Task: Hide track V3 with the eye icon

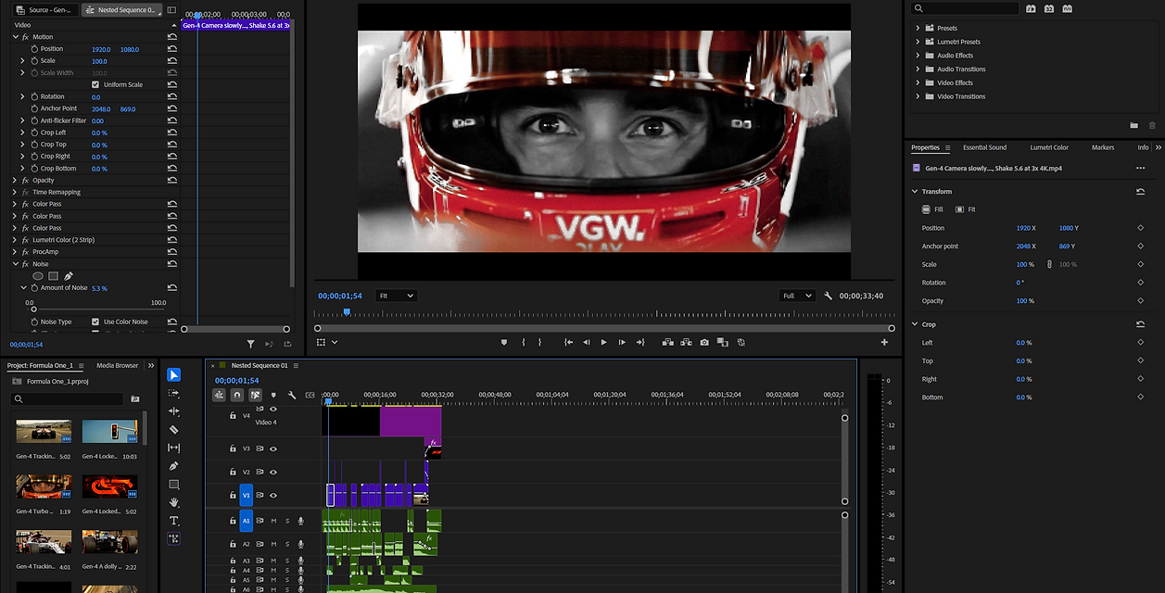Action: [273, 448]
